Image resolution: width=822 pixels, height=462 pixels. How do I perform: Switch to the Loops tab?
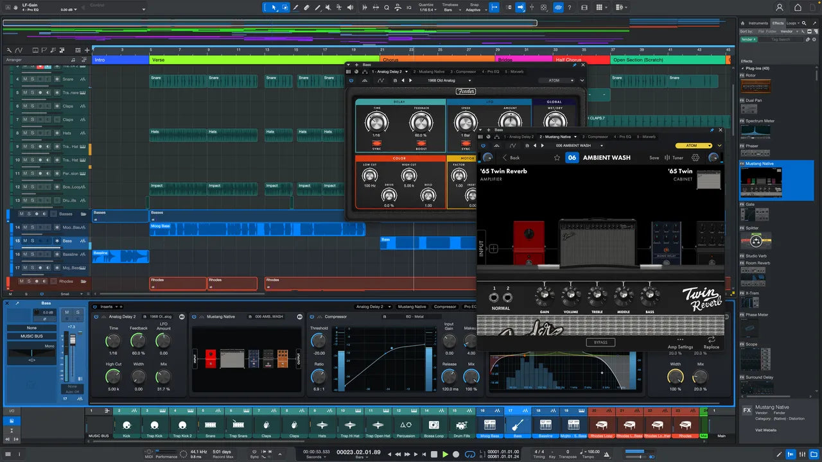[x=791, y=23]
